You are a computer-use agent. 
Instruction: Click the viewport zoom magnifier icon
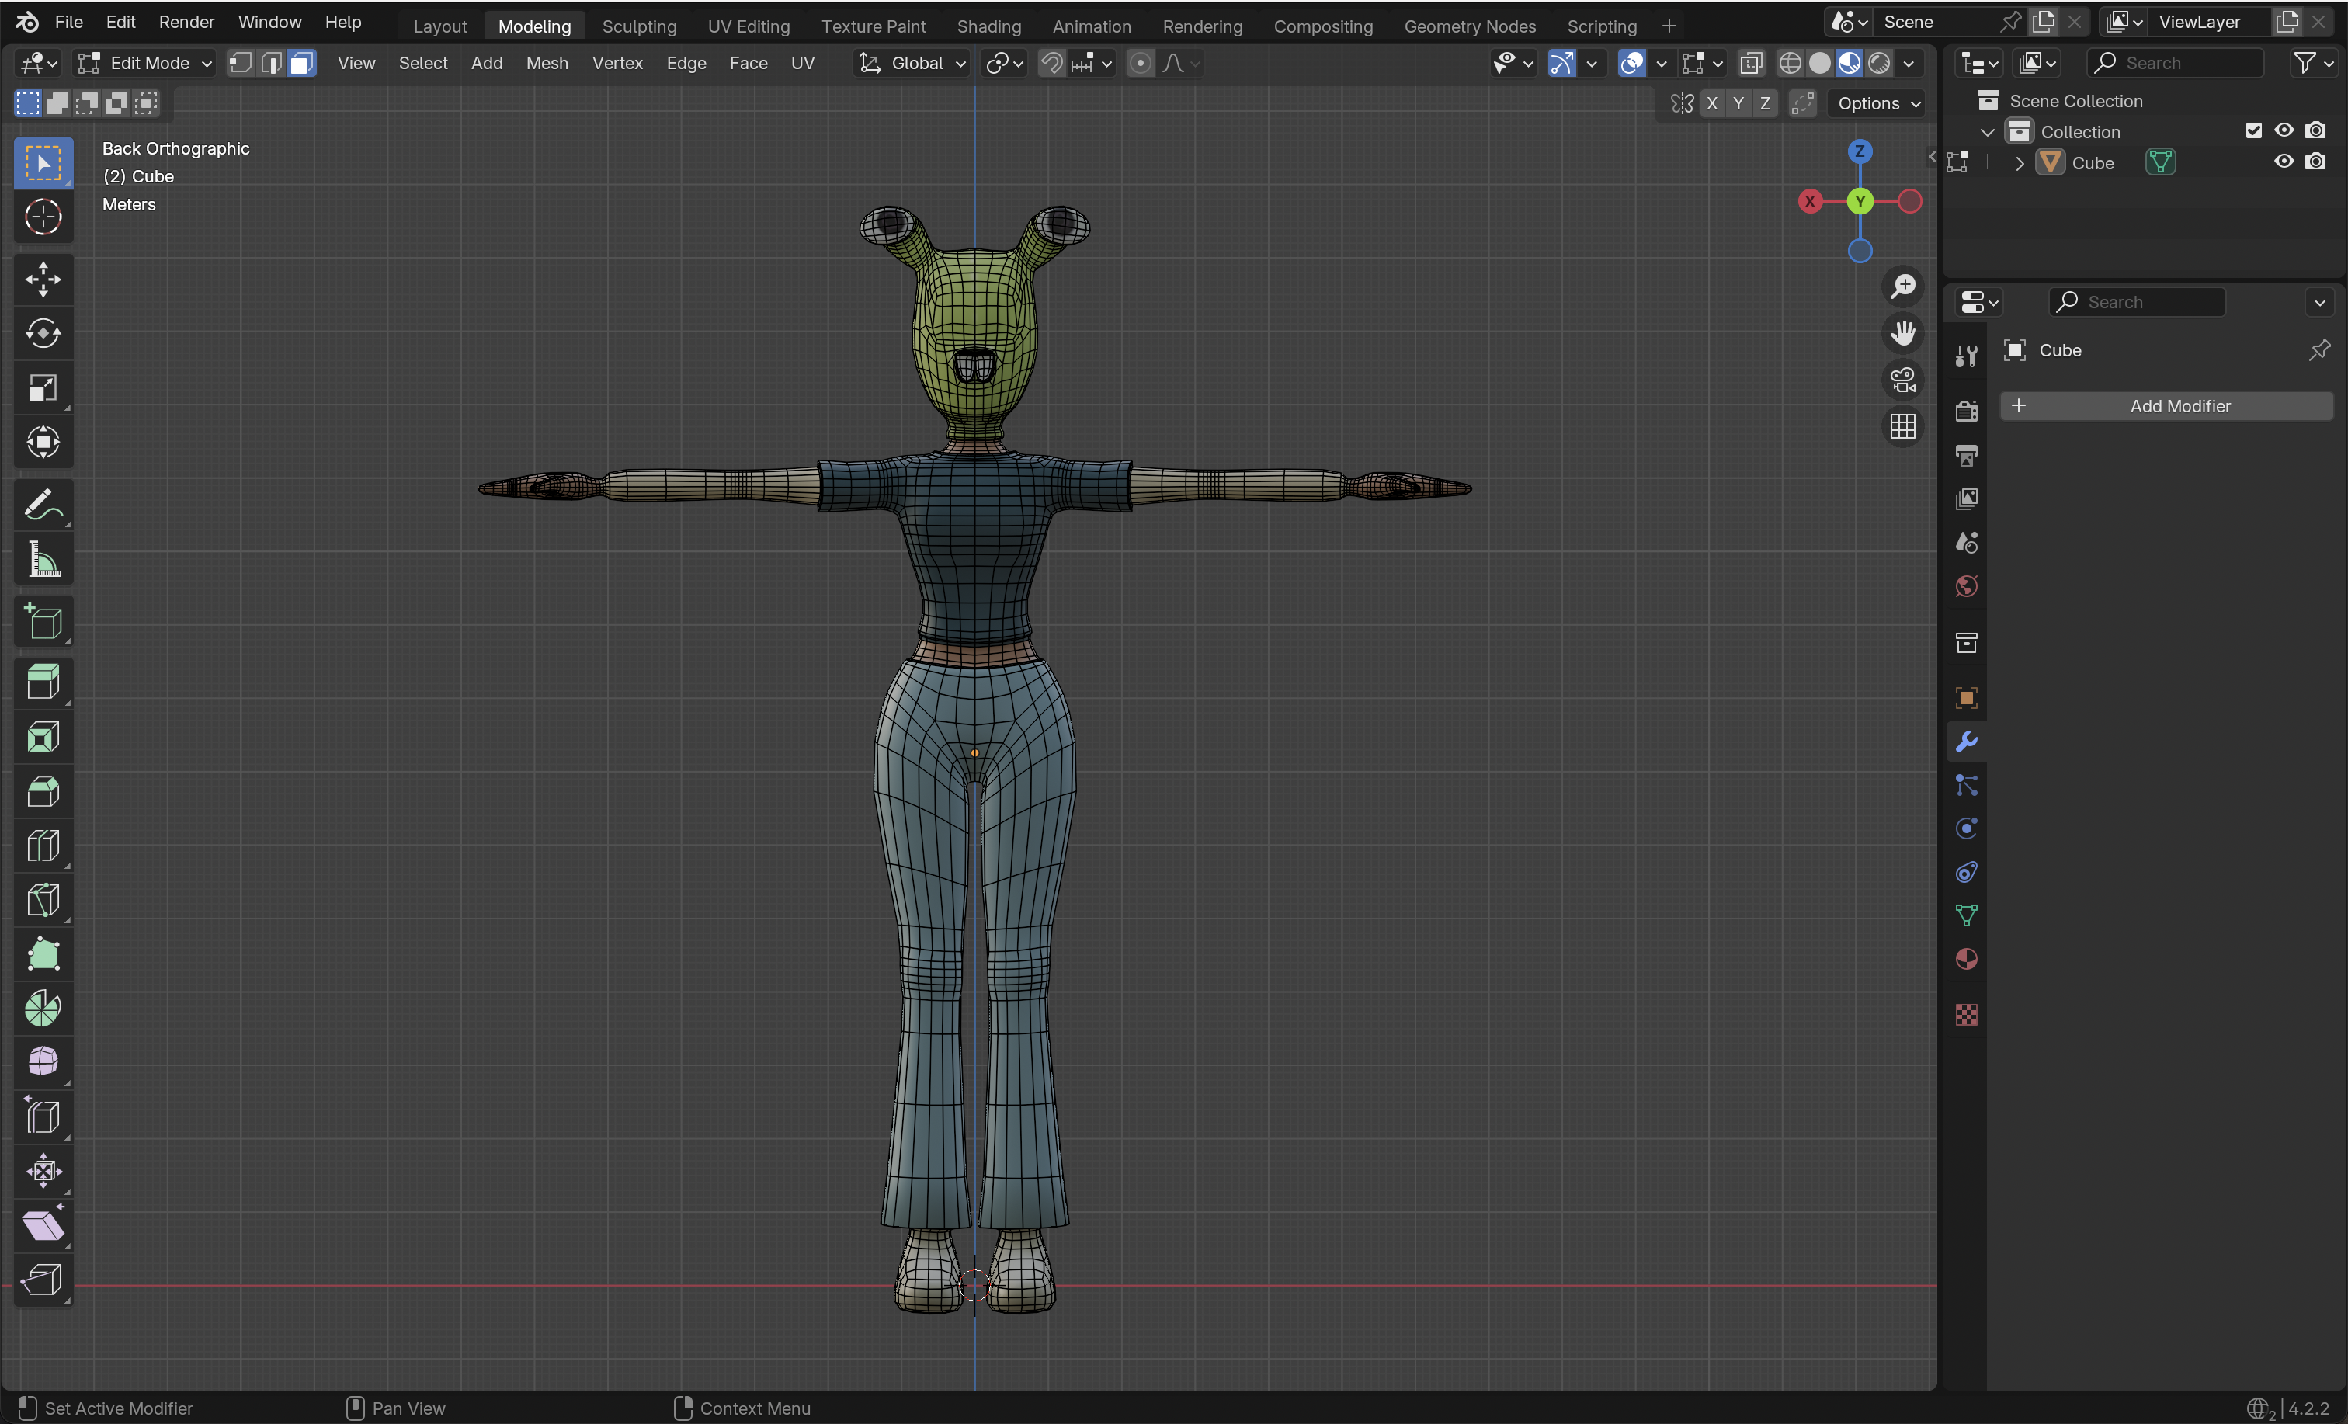point(1902,286)
